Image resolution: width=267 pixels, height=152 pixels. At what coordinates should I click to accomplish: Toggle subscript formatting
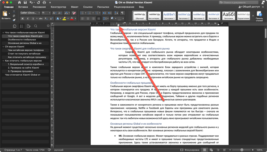pyautogui.click(x=46, y=19)
